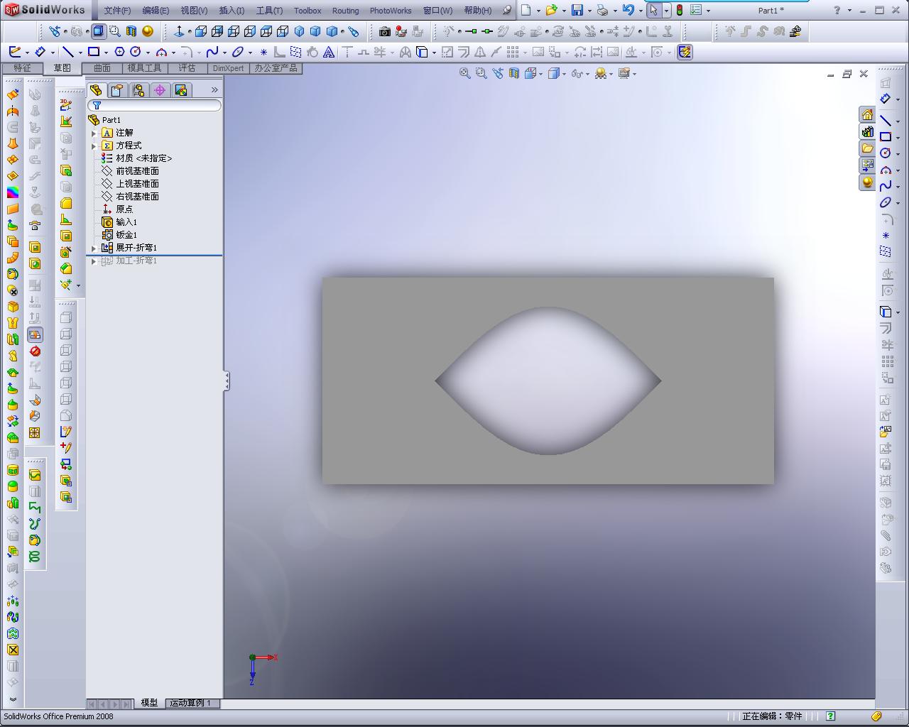Image resolution: width=909 pixels, height=727 pixels.
Task: Expand the 加工-折弯1 tree node
Action: coord(94,261)
